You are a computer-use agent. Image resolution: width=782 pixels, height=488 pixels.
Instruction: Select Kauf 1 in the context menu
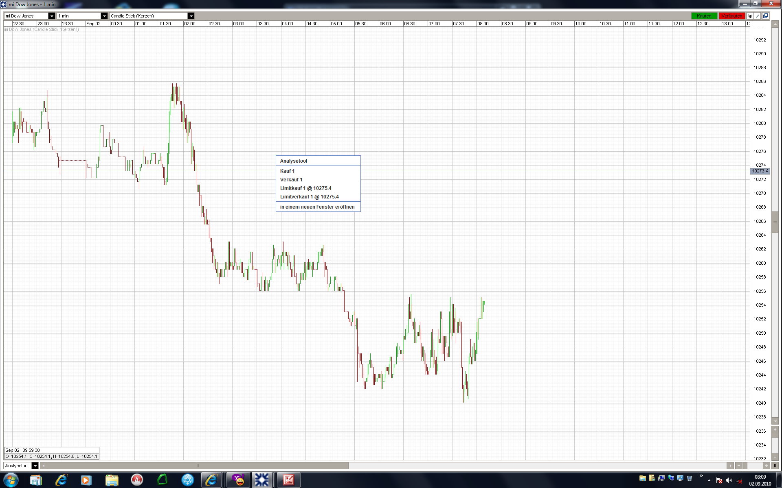[287, 171]
